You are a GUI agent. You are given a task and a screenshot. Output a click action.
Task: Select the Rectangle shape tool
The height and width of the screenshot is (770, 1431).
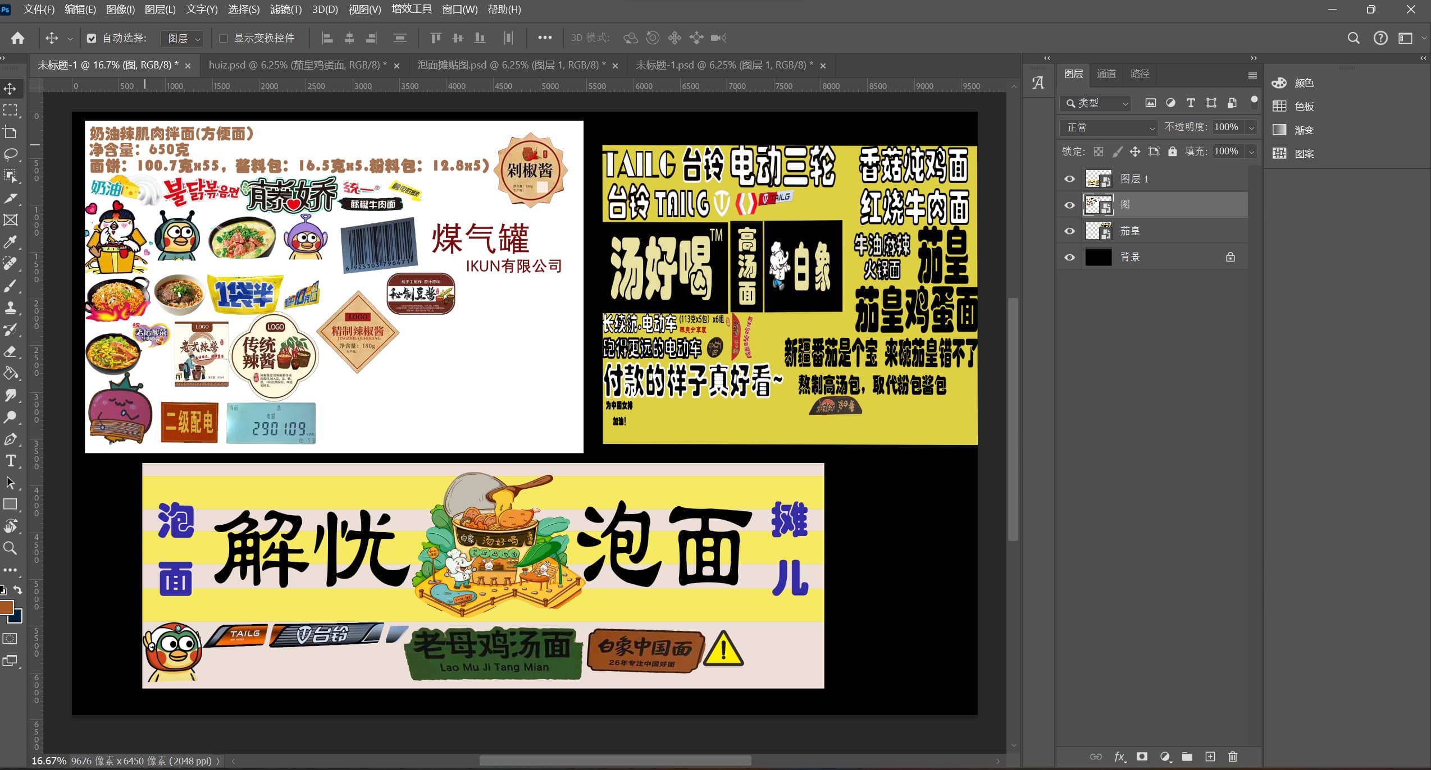point(10,505)
